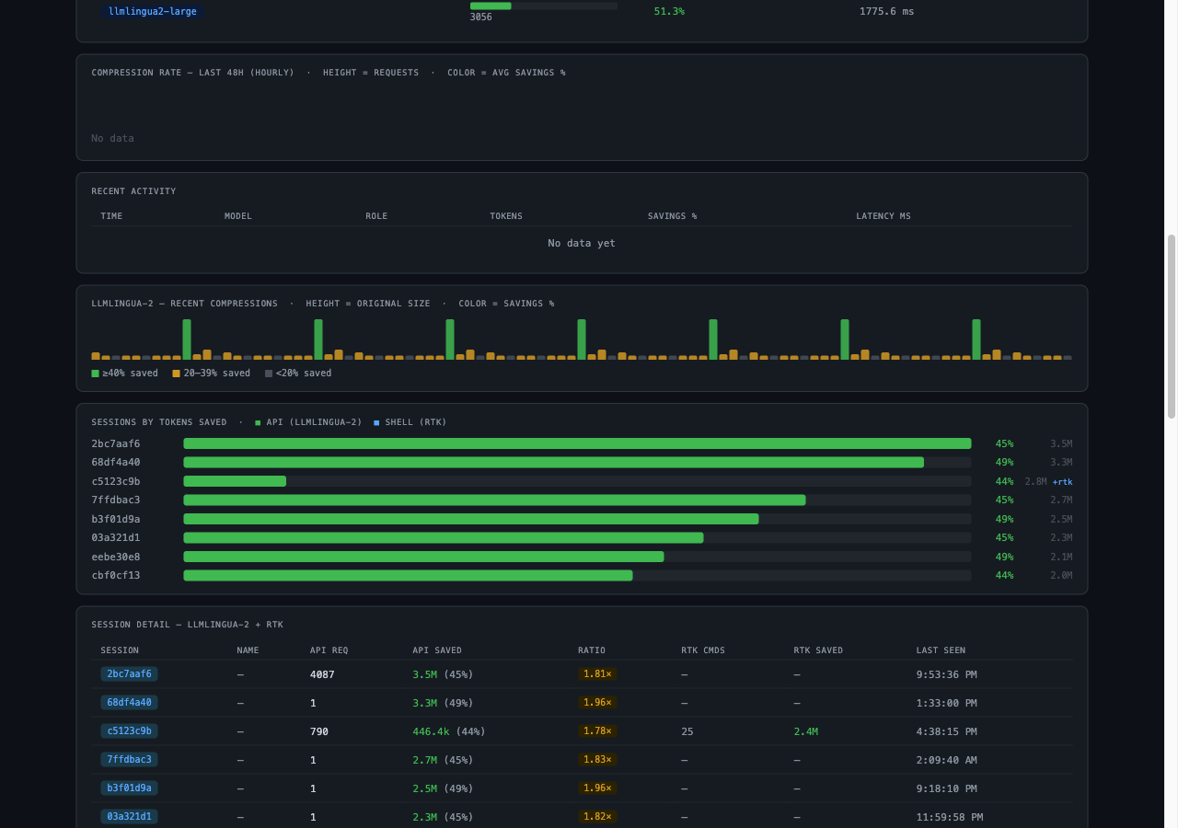Click the SAVINGS % column header
Image resolution: width=1178 pixels, height=828 pixels.
(x=672, y=216)
